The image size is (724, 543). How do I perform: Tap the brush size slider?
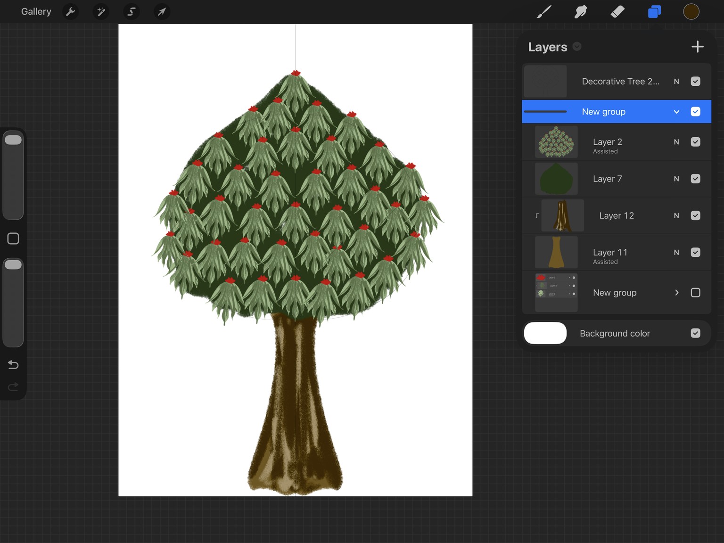[x=13, y=175]
